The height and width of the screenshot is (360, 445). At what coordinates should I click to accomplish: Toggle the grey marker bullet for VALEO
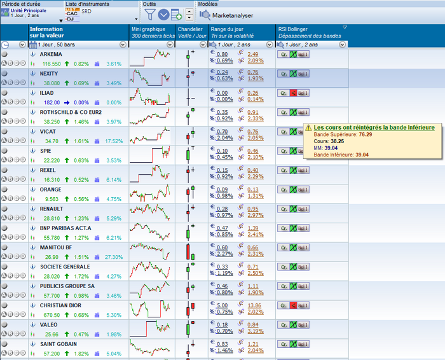pyautogui.click(x=4, y=324)
